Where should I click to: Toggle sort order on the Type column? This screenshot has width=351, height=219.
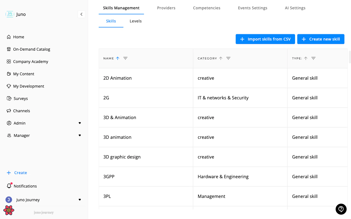click(306, 58)
